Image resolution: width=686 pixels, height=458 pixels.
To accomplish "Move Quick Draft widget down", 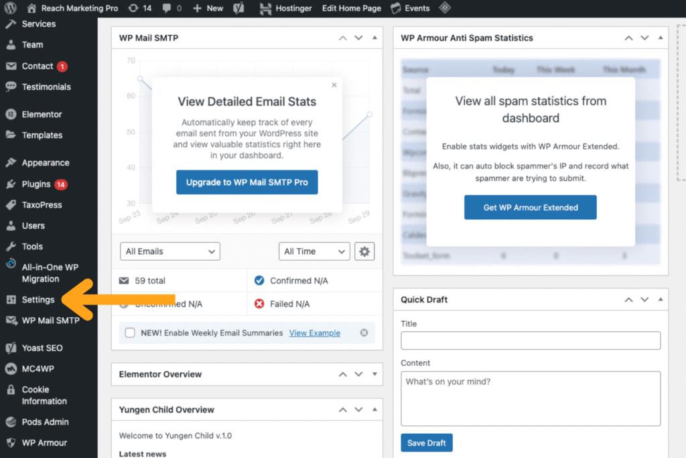I will (644, 300).
